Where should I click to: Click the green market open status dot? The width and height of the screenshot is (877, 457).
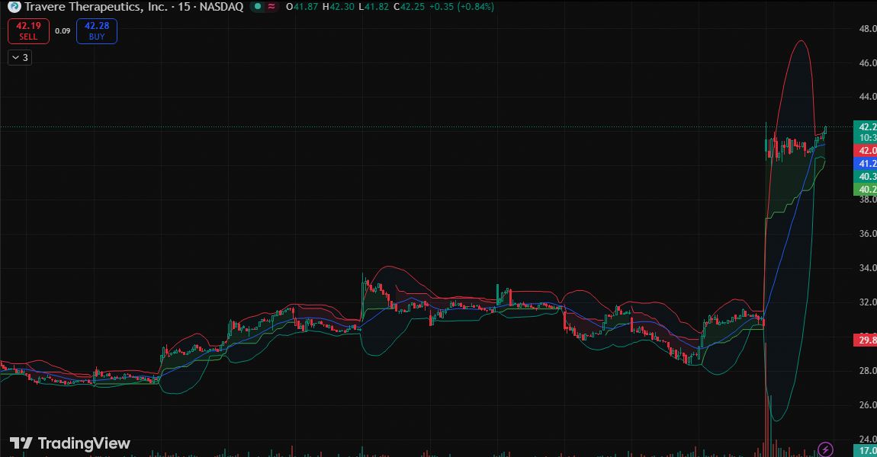[x=257, y=7]
